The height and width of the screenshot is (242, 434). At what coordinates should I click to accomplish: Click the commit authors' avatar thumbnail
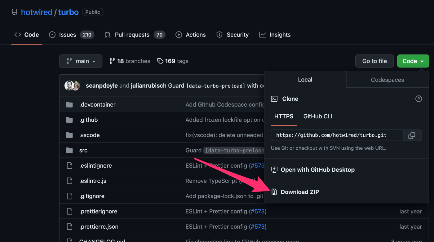click(x=72, y=86)
